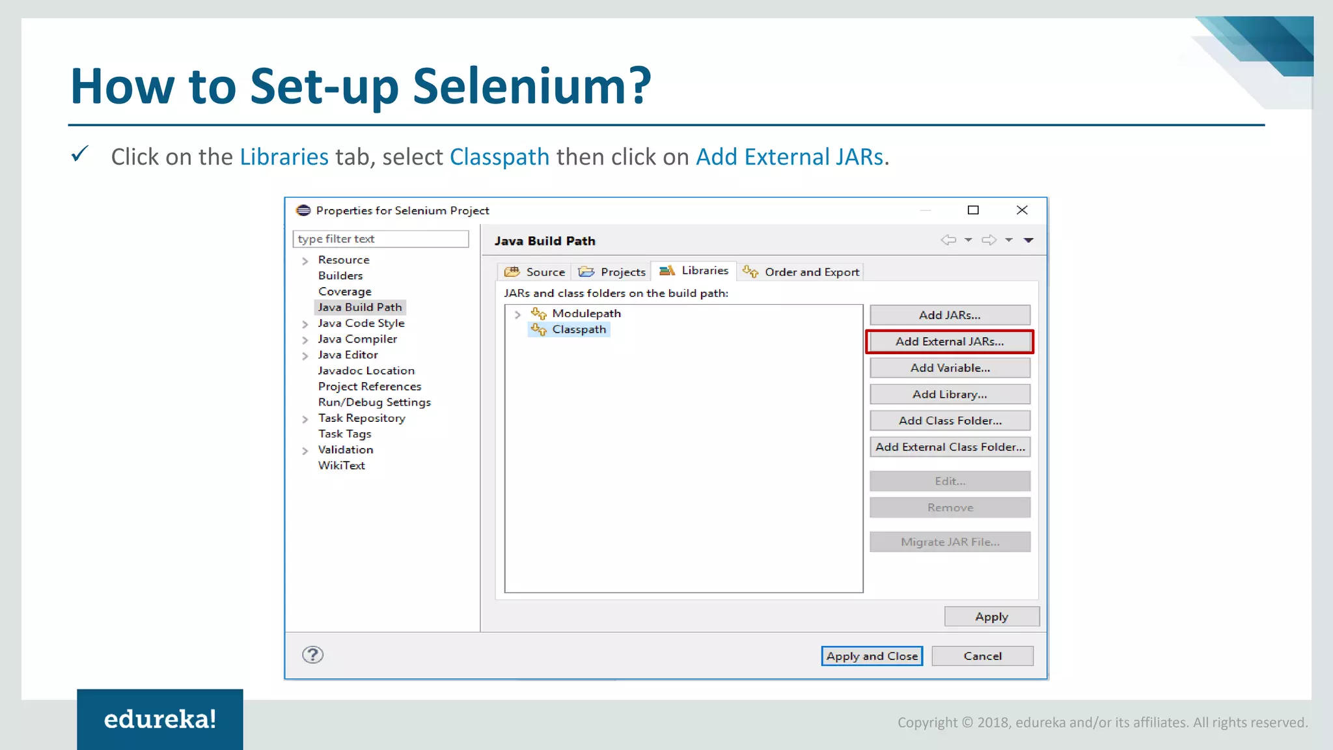Expand the Java Compiler category
1333x750 pixels.
[305, 340]
